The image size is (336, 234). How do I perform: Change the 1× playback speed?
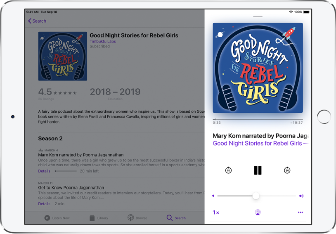click(x=216, y=213)
